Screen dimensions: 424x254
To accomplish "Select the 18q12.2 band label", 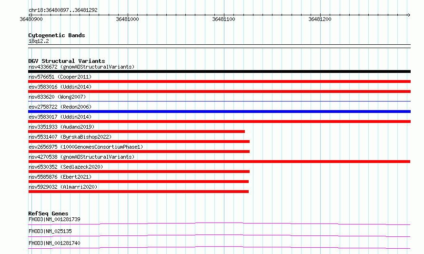I will pos(39,41).
